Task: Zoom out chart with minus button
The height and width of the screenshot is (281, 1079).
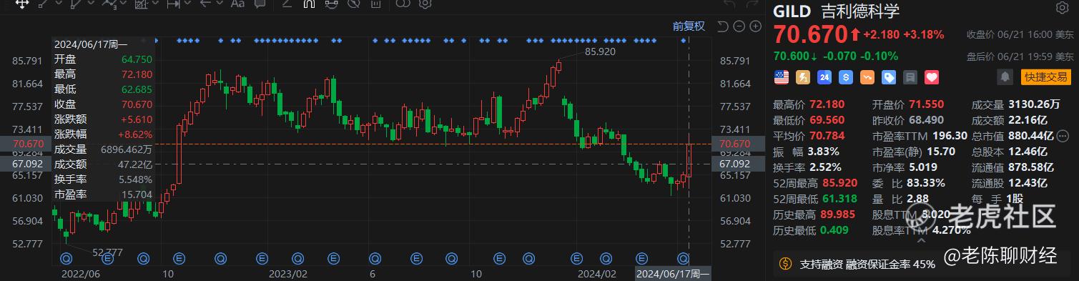Action: 738,26
